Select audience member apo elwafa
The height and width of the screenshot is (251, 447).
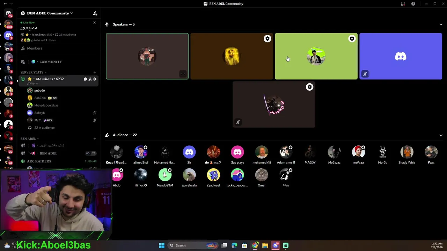tap(189, 178)
